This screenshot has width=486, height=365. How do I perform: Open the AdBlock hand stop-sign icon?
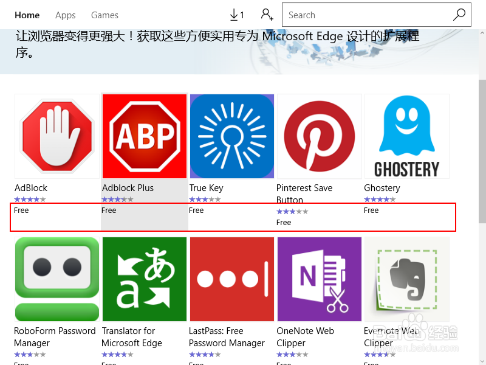pos(57,136)
